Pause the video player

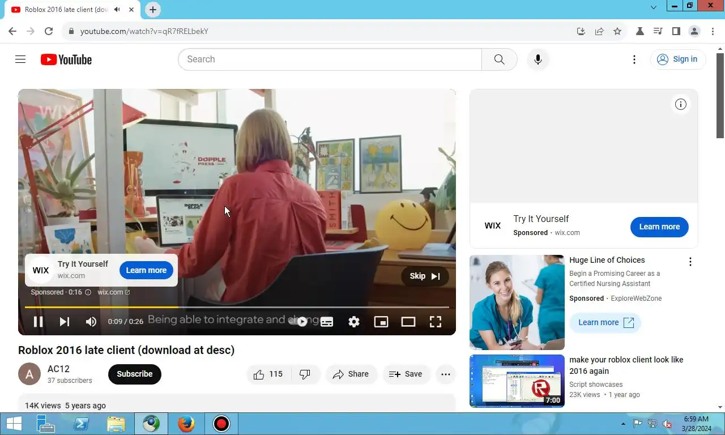(38, 322)
